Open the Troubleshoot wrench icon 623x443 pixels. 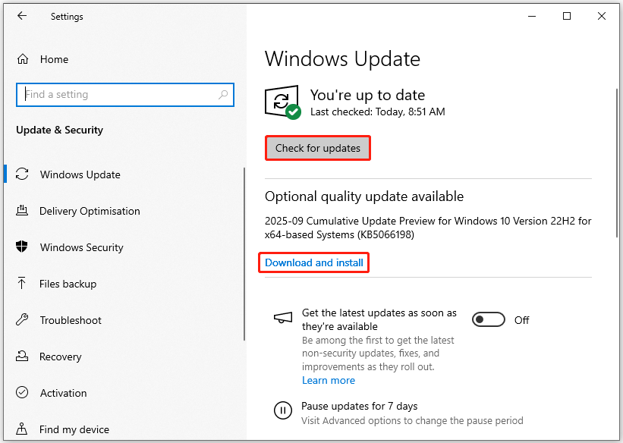23,320
